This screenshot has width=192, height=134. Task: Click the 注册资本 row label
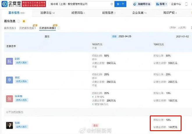(x=11, y=46)
